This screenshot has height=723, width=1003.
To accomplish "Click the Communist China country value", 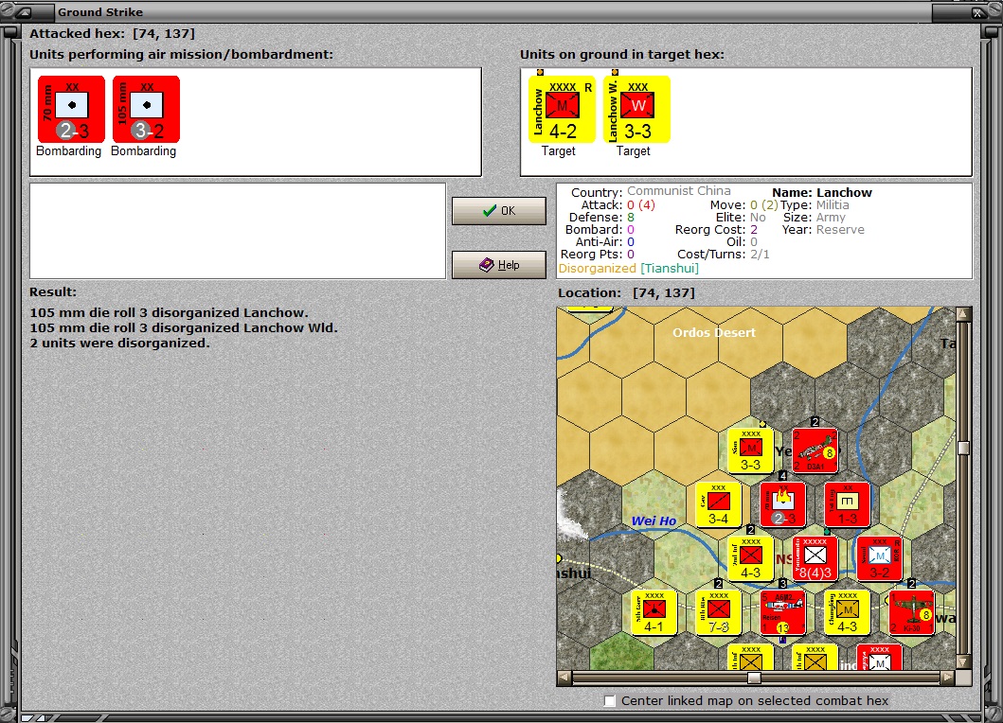I will pos(679,190).
